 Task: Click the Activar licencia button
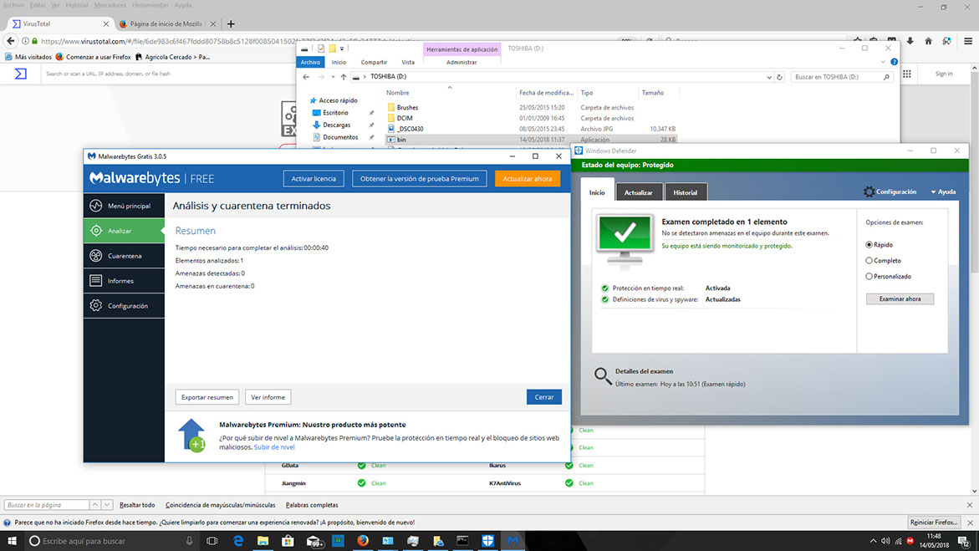coord(314,179)
